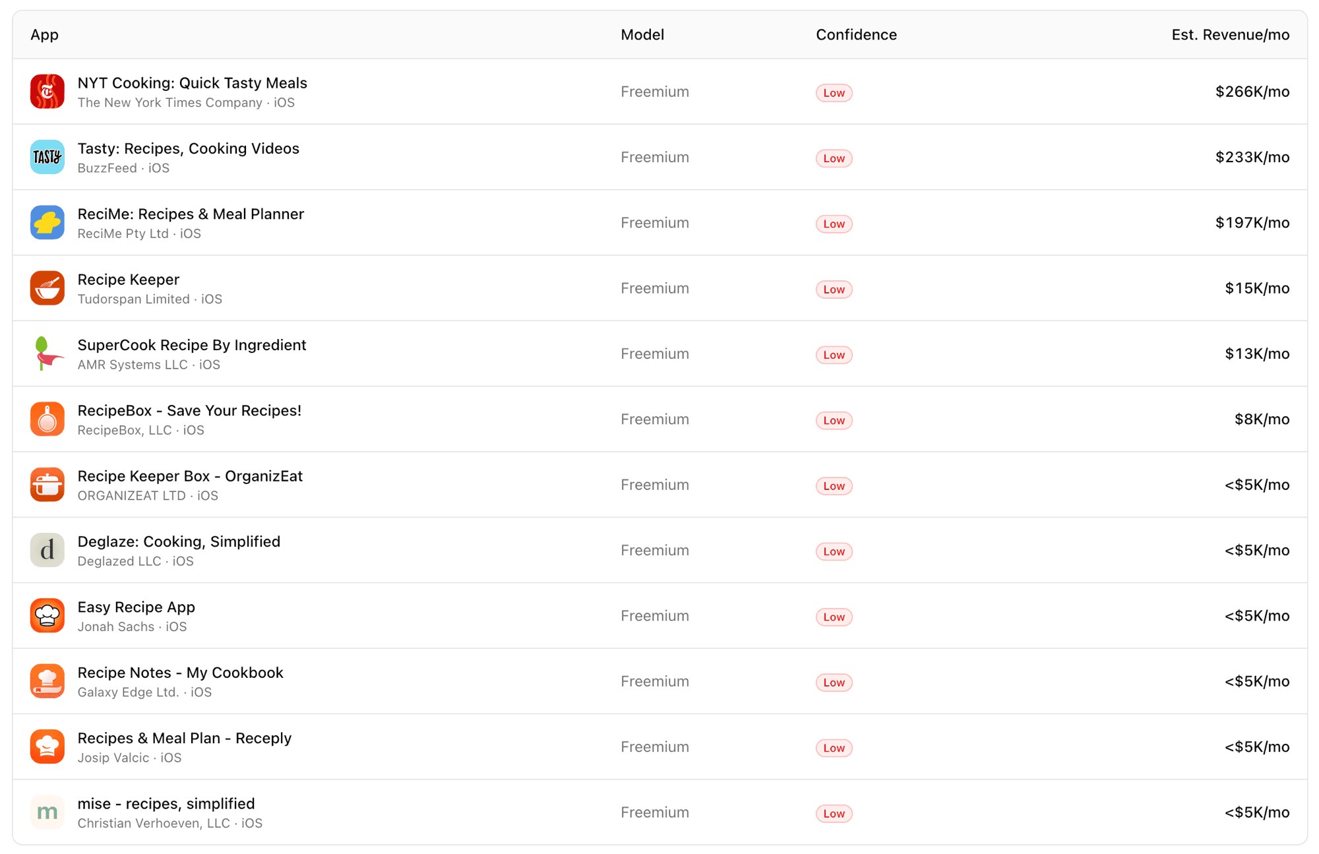This screenshot has width=1319, height=854.
Task: Click BuzzFeed · iOS developer line
Action: (x=124, y=168)
